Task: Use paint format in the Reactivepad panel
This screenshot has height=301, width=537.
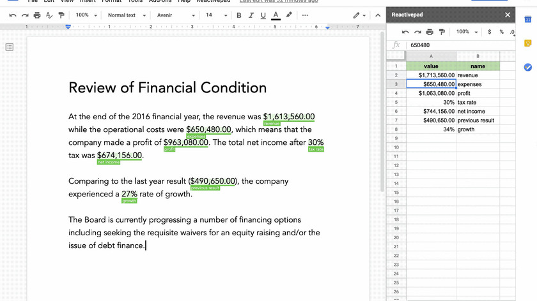Action: click(x=442, y=32)
